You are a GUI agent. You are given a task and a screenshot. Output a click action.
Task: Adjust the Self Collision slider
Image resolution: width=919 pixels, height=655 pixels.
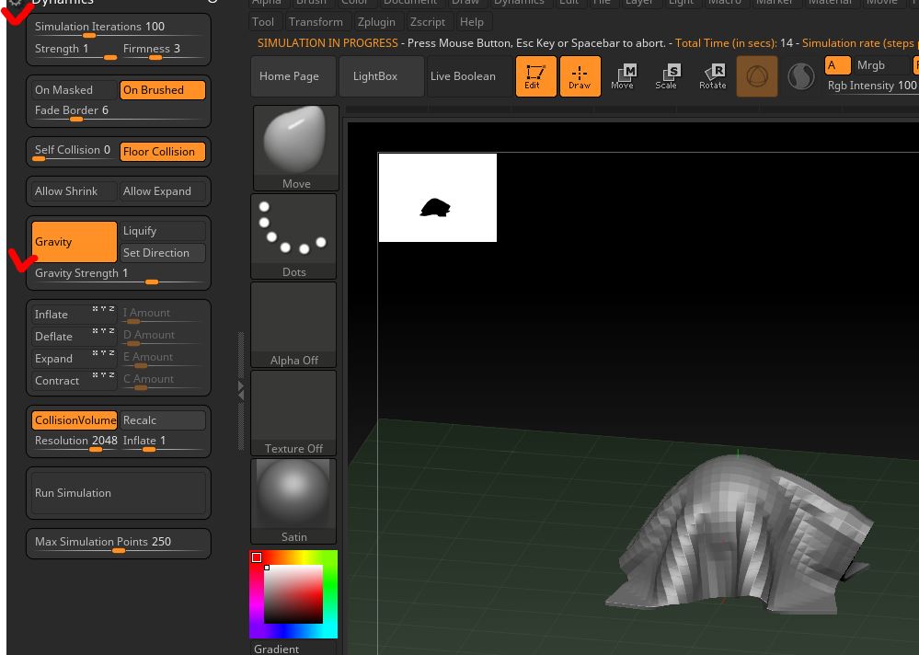[x=74, y=152]
